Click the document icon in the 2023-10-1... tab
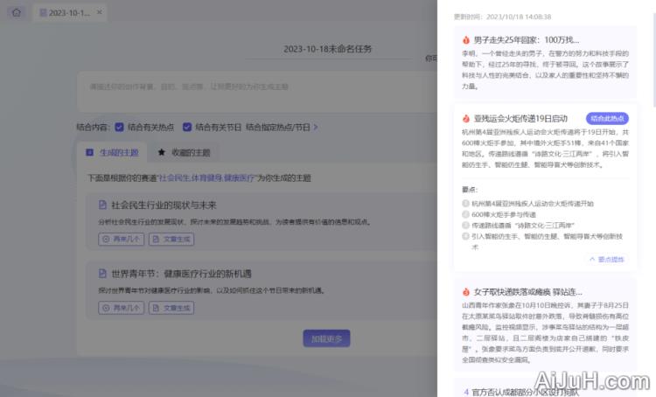 tap(44, 13)
